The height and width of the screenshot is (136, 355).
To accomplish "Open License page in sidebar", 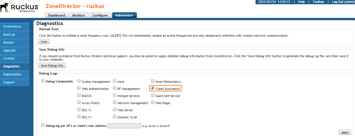I will [x=15, y=58].
